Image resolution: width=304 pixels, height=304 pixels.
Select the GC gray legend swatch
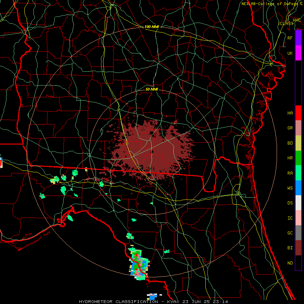298,233
